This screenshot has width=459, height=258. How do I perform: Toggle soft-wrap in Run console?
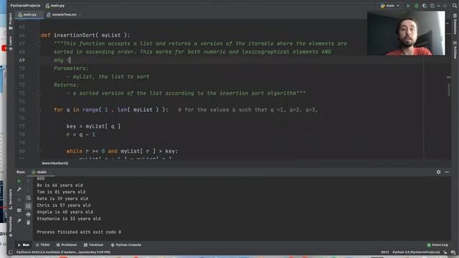point(29,198)
